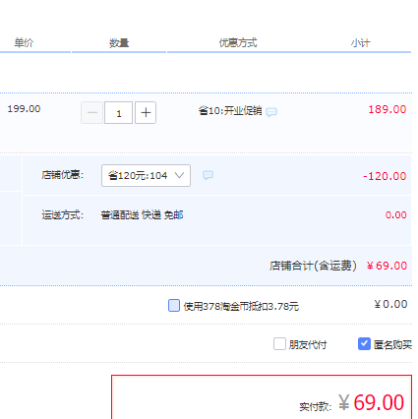The width and height of the screenshot is (418, 419).
Task: Click the 省10:开业促销 promotion text
Action: [x=230, y=111]
